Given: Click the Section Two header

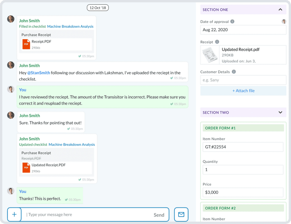Looking at the screenshot, I should tap(243, 112).
